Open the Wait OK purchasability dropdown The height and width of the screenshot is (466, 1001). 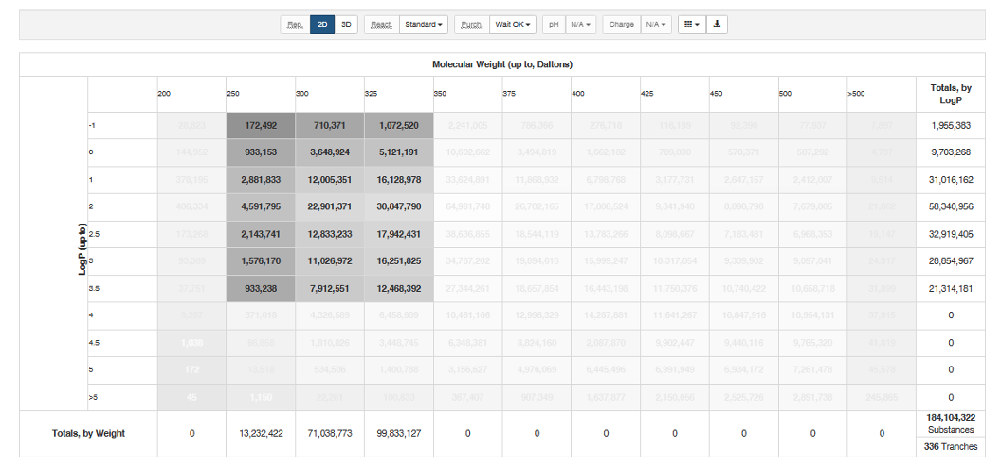click(x=513, y=25)
